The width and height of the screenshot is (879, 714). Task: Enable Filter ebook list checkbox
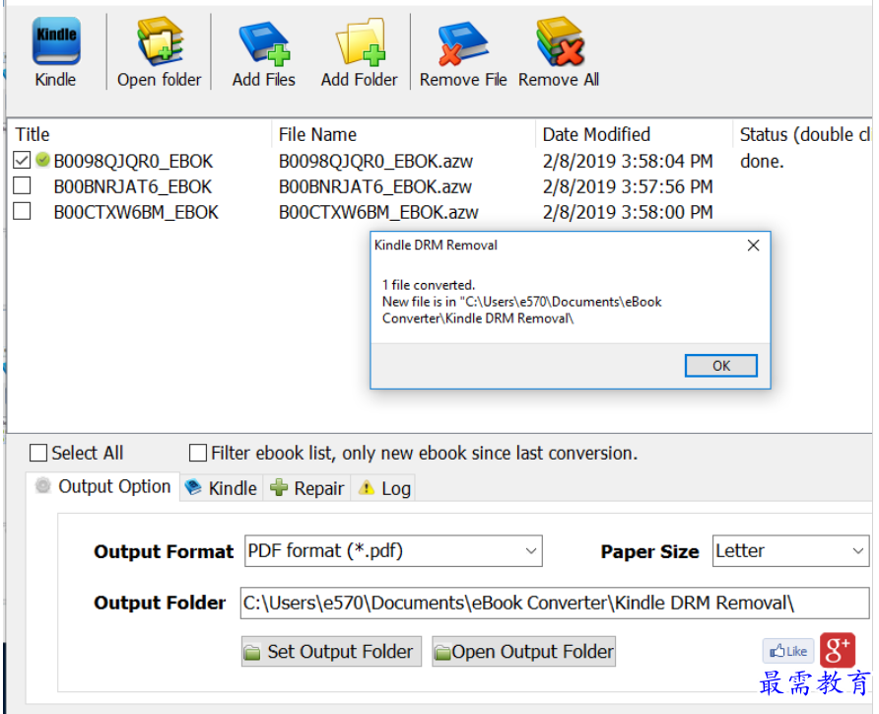[198, 453]
